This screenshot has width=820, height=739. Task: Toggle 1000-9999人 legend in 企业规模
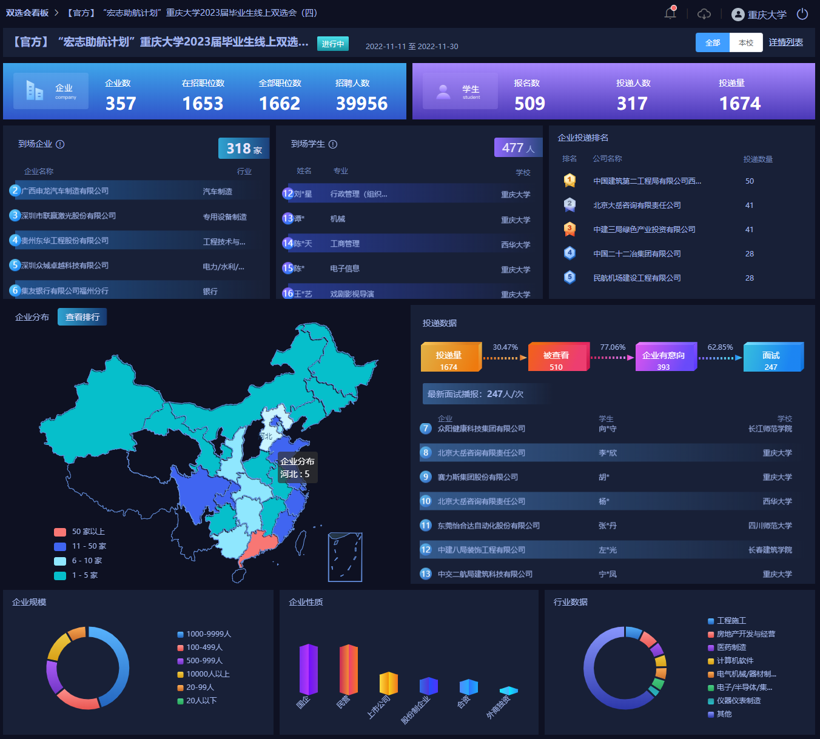point(204,634)
